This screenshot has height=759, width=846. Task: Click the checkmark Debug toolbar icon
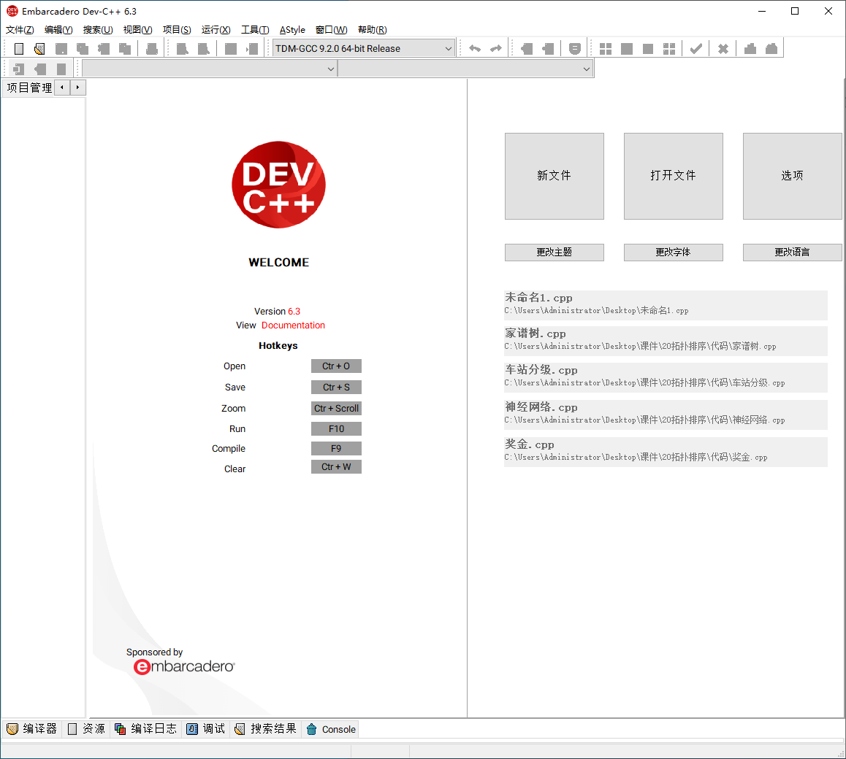coord(696,48)
